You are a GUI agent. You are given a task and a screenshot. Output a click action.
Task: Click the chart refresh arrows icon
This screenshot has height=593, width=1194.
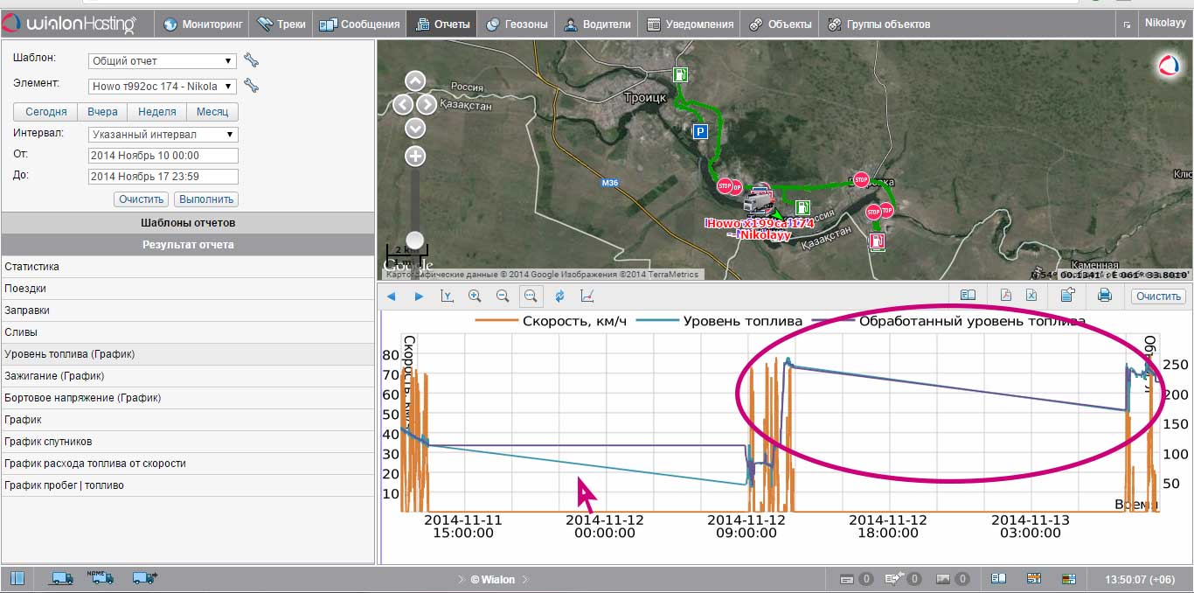click(559, 296)
